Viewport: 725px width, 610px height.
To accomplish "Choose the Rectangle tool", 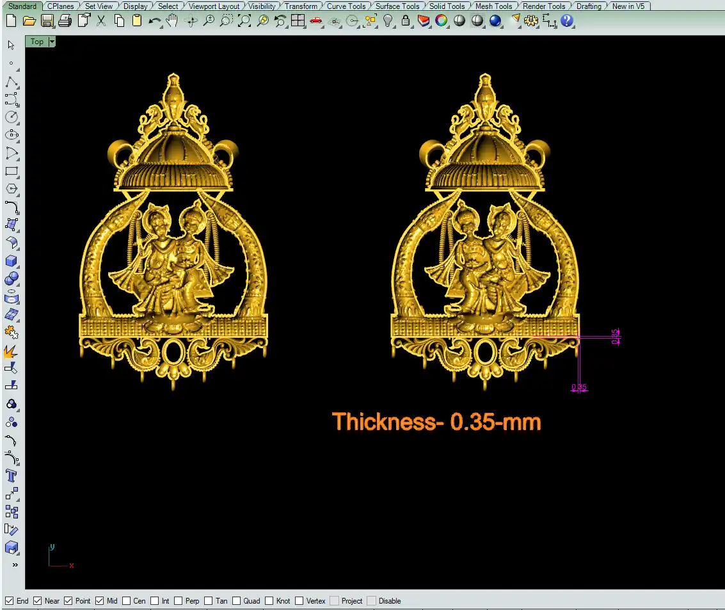I will 11,172.
